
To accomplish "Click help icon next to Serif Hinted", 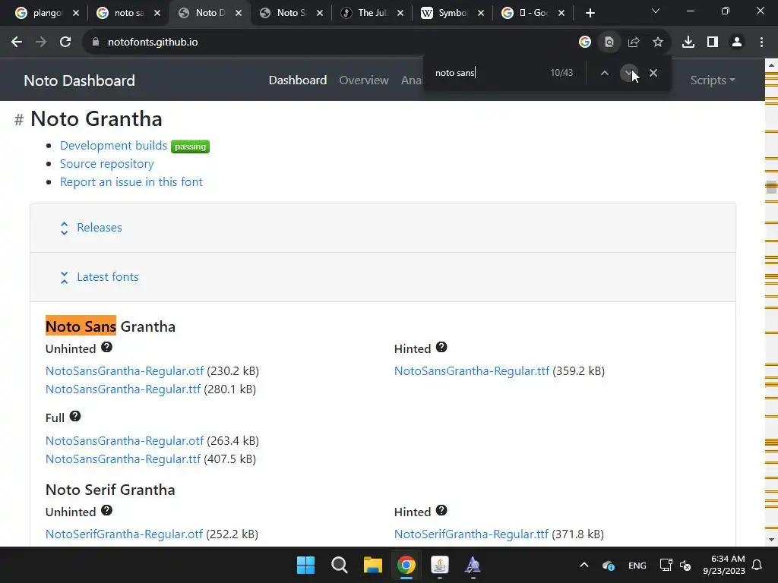I will click(x=441, y=510).
